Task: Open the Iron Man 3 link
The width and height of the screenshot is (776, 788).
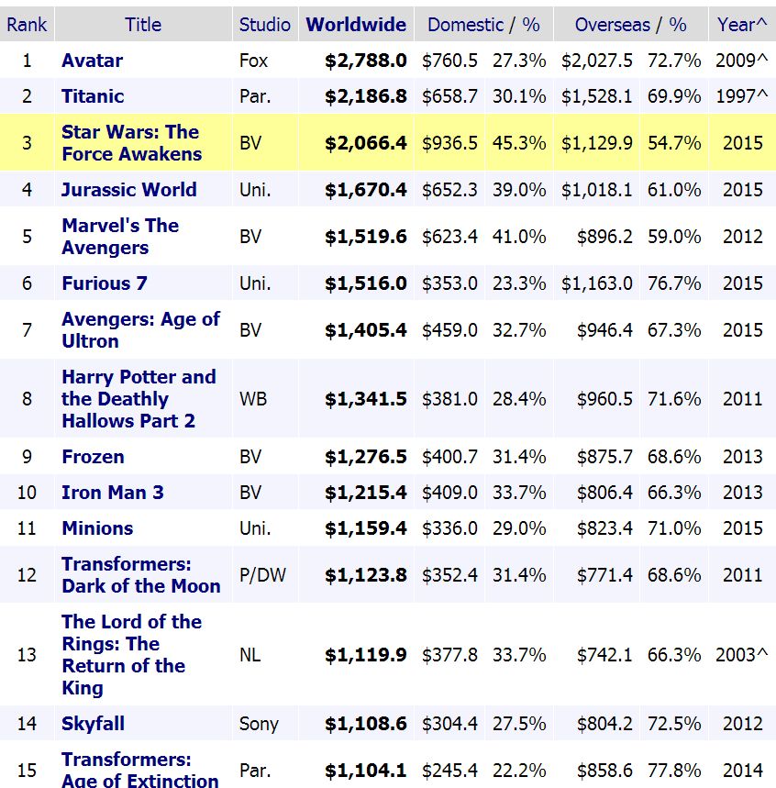Action: (113, 492)
